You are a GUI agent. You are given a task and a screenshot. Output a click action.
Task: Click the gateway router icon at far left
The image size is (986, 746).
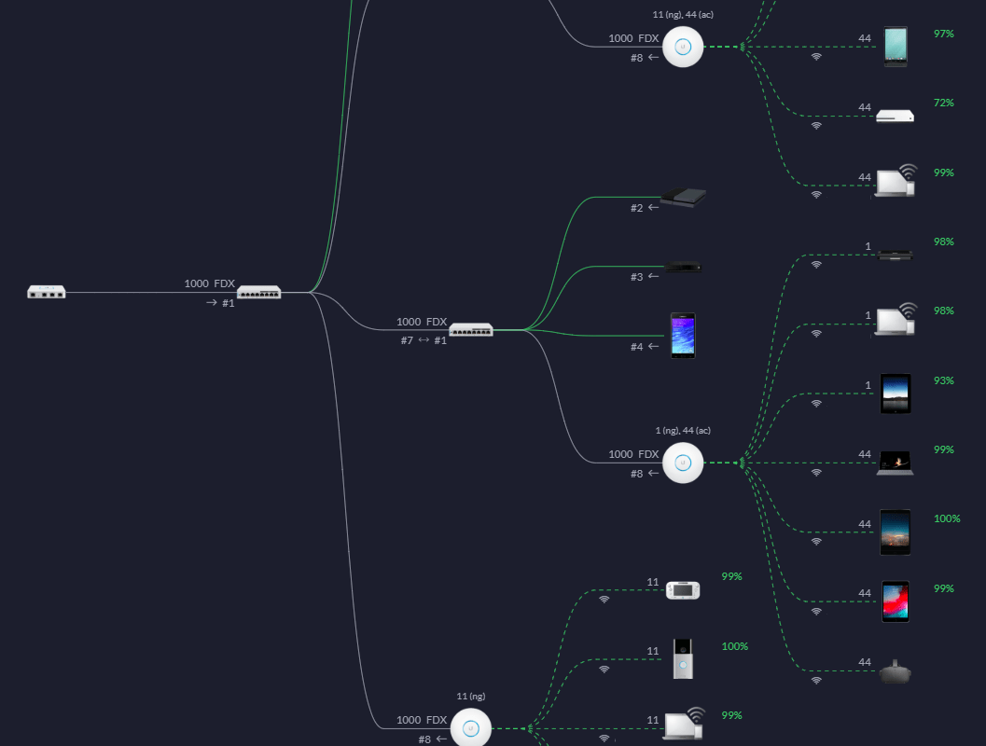(47, 292)
